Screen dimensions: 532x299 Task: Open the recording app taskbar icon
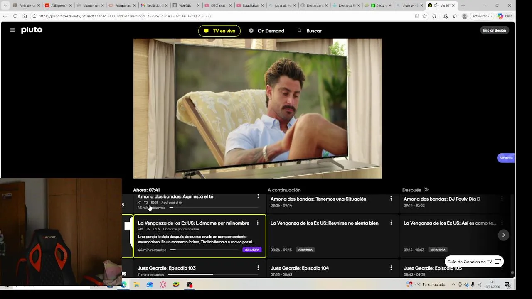[x=190, y=284]
